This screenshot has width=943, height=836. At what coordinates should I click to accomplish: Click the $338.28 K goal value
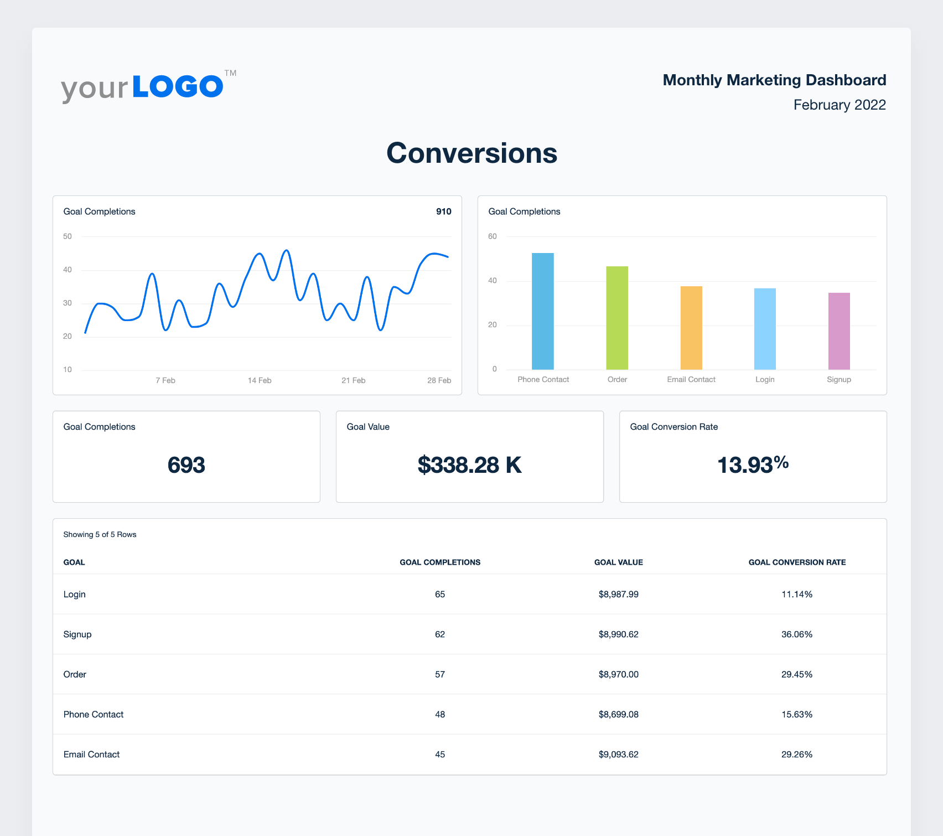pyautogui.click(x=470, y=465)
